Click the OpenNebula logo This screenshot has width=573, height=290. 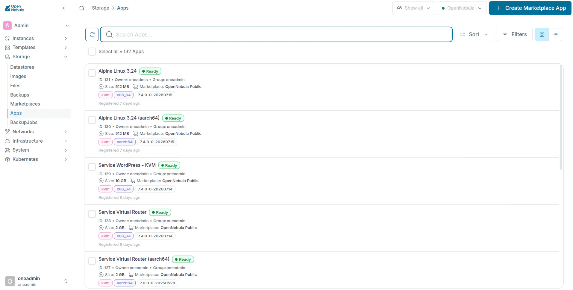[14, 8]
